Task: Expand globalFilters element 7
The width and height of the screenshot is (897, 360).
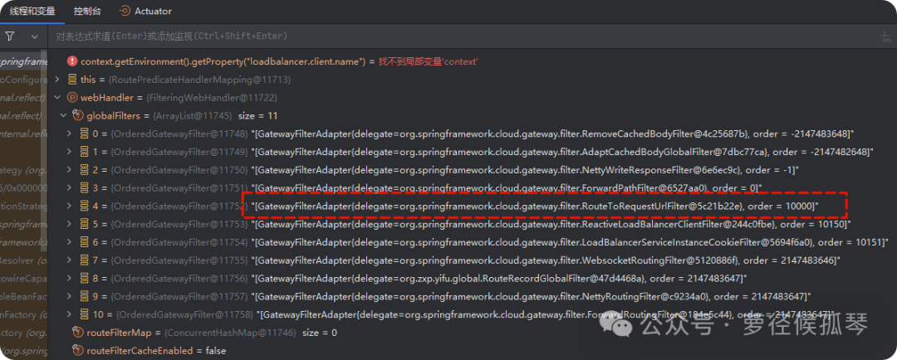Action: pos(69,260)
